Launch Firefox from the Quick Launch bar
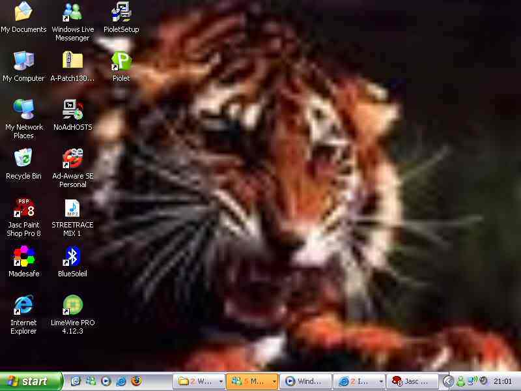Viewport: 521px width, 391px height. 135,381
